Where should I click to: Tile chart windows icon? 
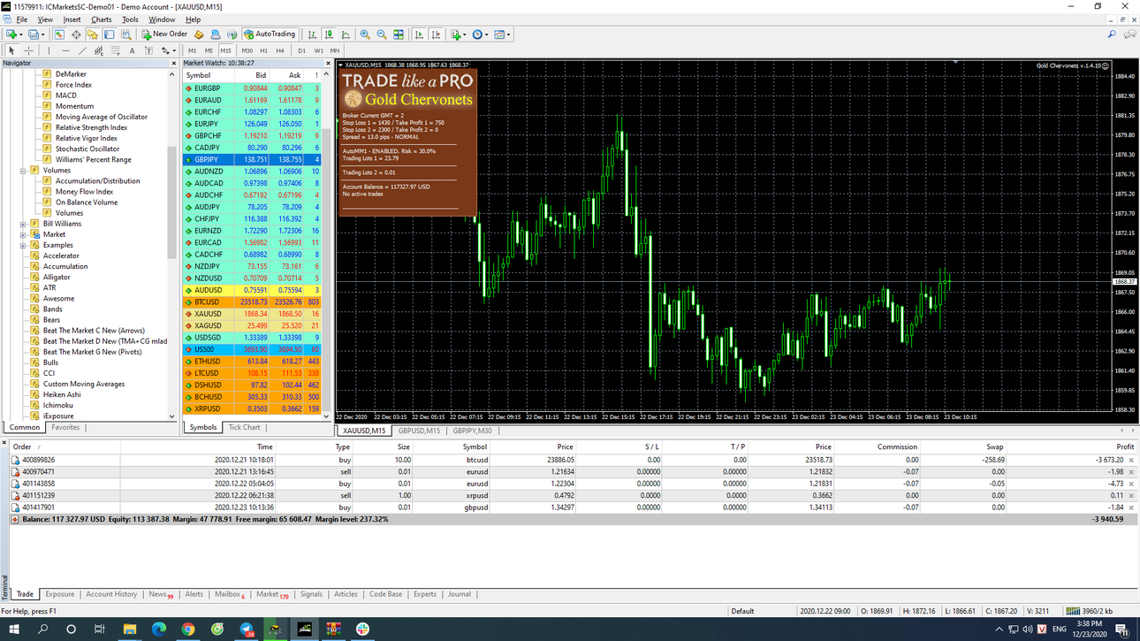pyautogui.click(x=399, y=34)
